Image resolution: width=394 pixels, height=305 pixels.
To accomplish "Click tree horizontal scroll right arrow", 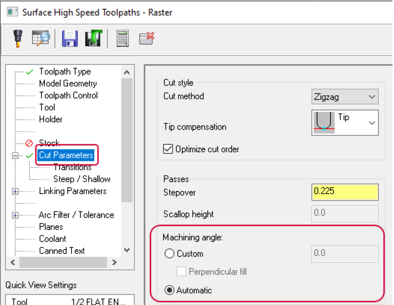I will (x=114, y=262).
